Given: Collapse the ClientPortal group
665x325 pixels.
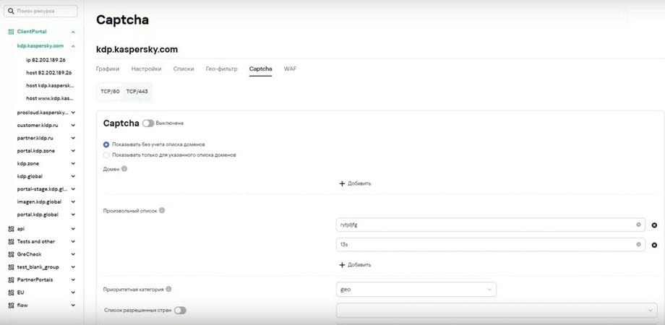Looking at the screenshot, I should click(74, 32).
